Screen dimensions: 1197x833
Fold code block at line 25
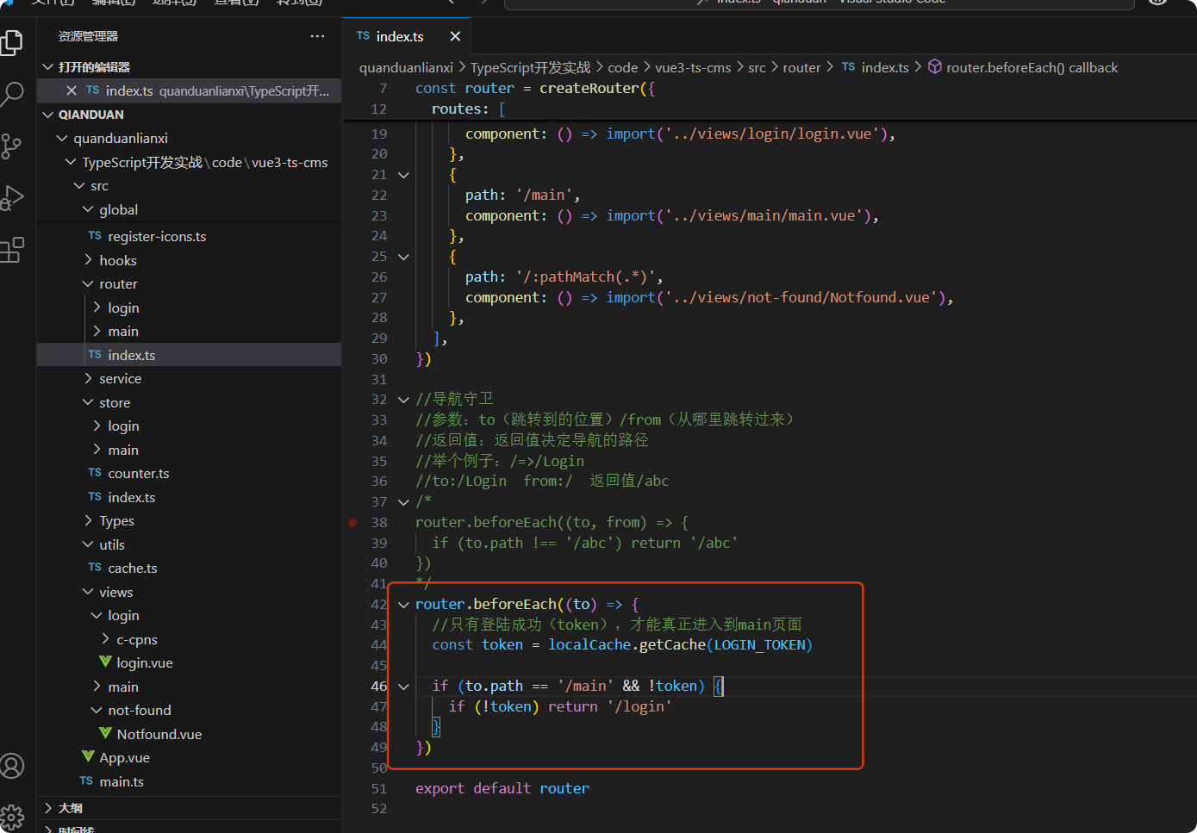pyautogui.click(x=403, y=257)
